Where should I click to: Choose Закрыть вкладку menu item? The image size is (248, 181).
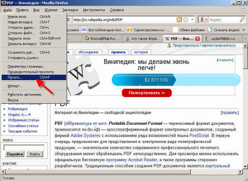34,44
